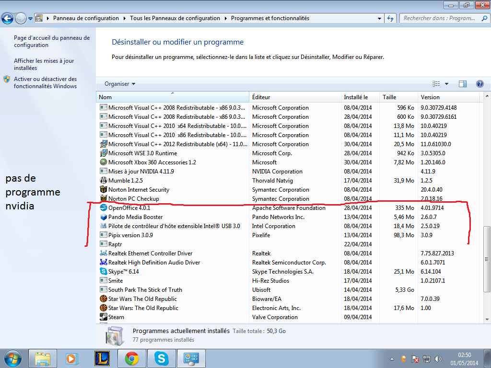Select the Intel USB 3.0 driver icon
This screenshot has width=491, height=368.
click(x=104, y=226)
